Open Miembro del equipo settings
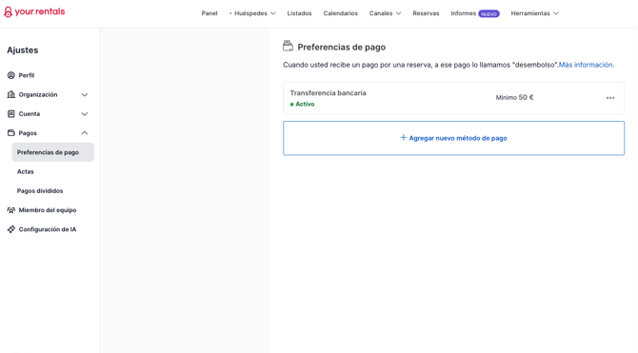This screenshot has height=353, width=638. click(48, 210)
